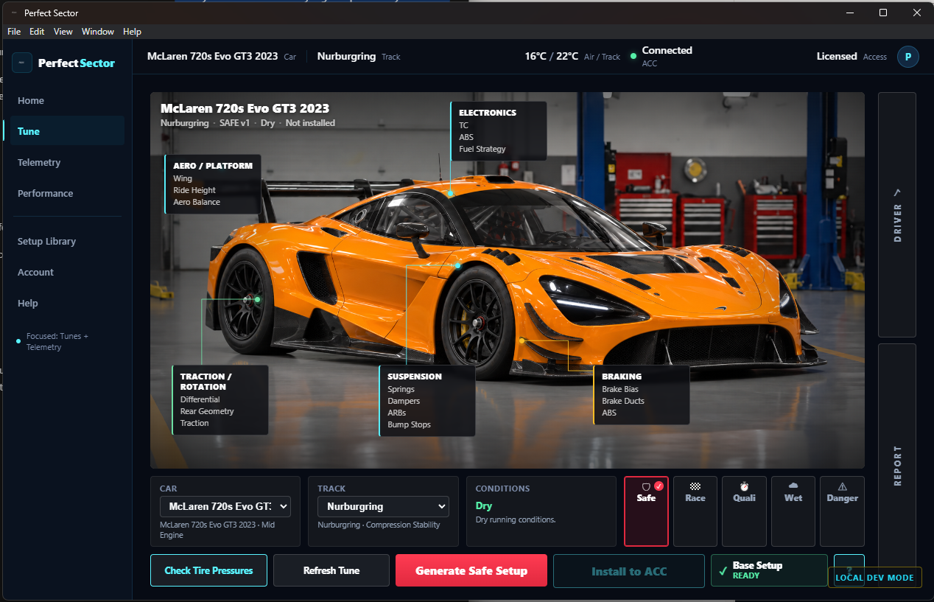Image resolution: width=934 pixels, height=602 pixels.
Task: Click the Licensed access label in header
Action: click(x=837, y=56)
